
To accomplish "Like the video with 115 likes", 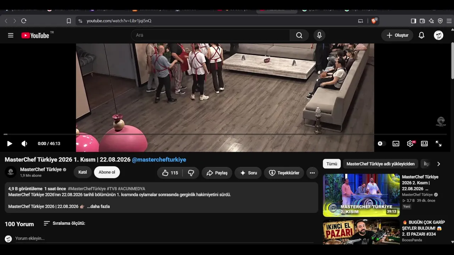I will click(x=170, y=173).
